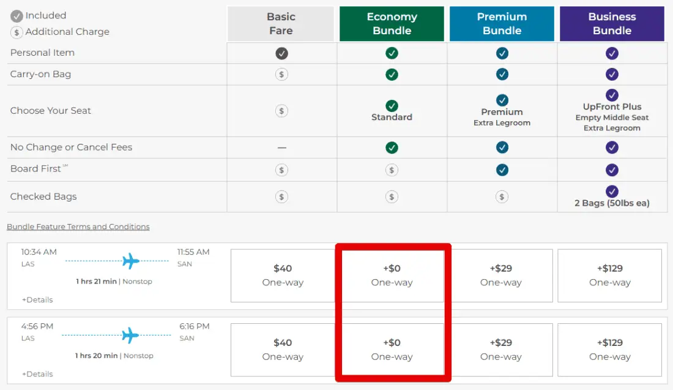673x390 pixels.
Task: Click the Economy Bundle Board First dollar icon
Action: point(392,170)
